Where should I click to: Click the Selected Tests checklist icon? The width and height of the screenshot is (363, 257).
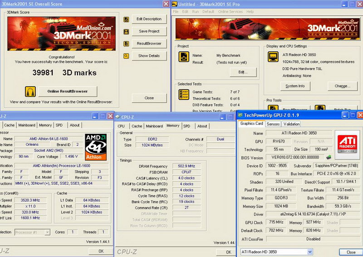184,95
